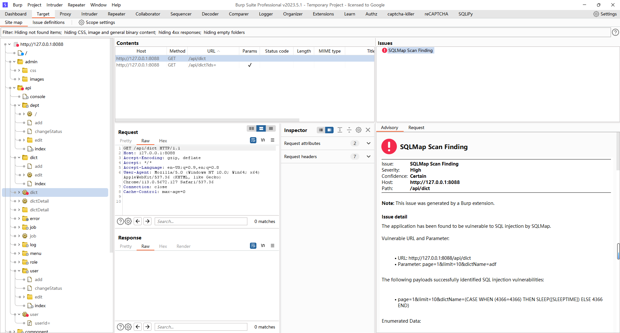This screenshot has width=620, height=333.
Task: Switch to the SQLiPy extension tab
Action: 465,14
